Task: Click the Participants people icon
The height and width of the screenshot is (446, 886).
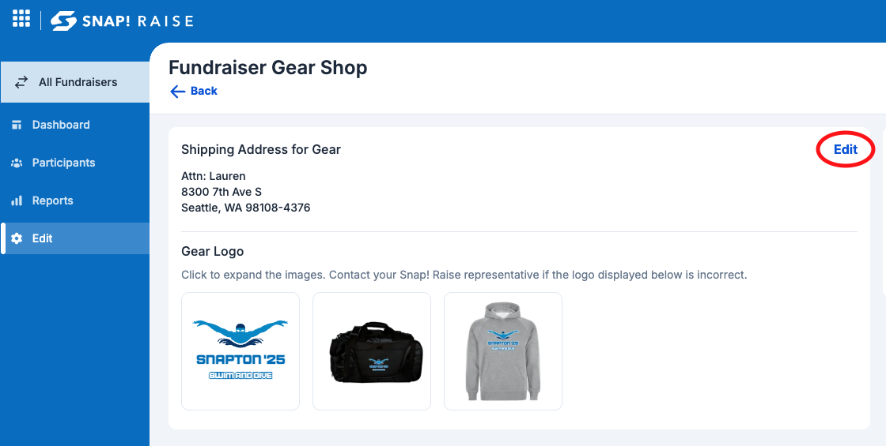Action: click(17, 163)
